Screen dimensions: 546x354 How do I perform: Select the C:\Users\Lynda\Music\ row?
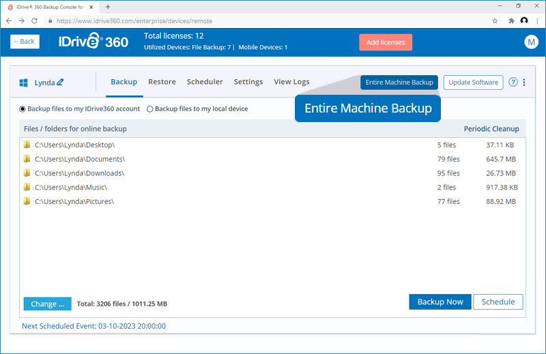[x=272, y=188]
